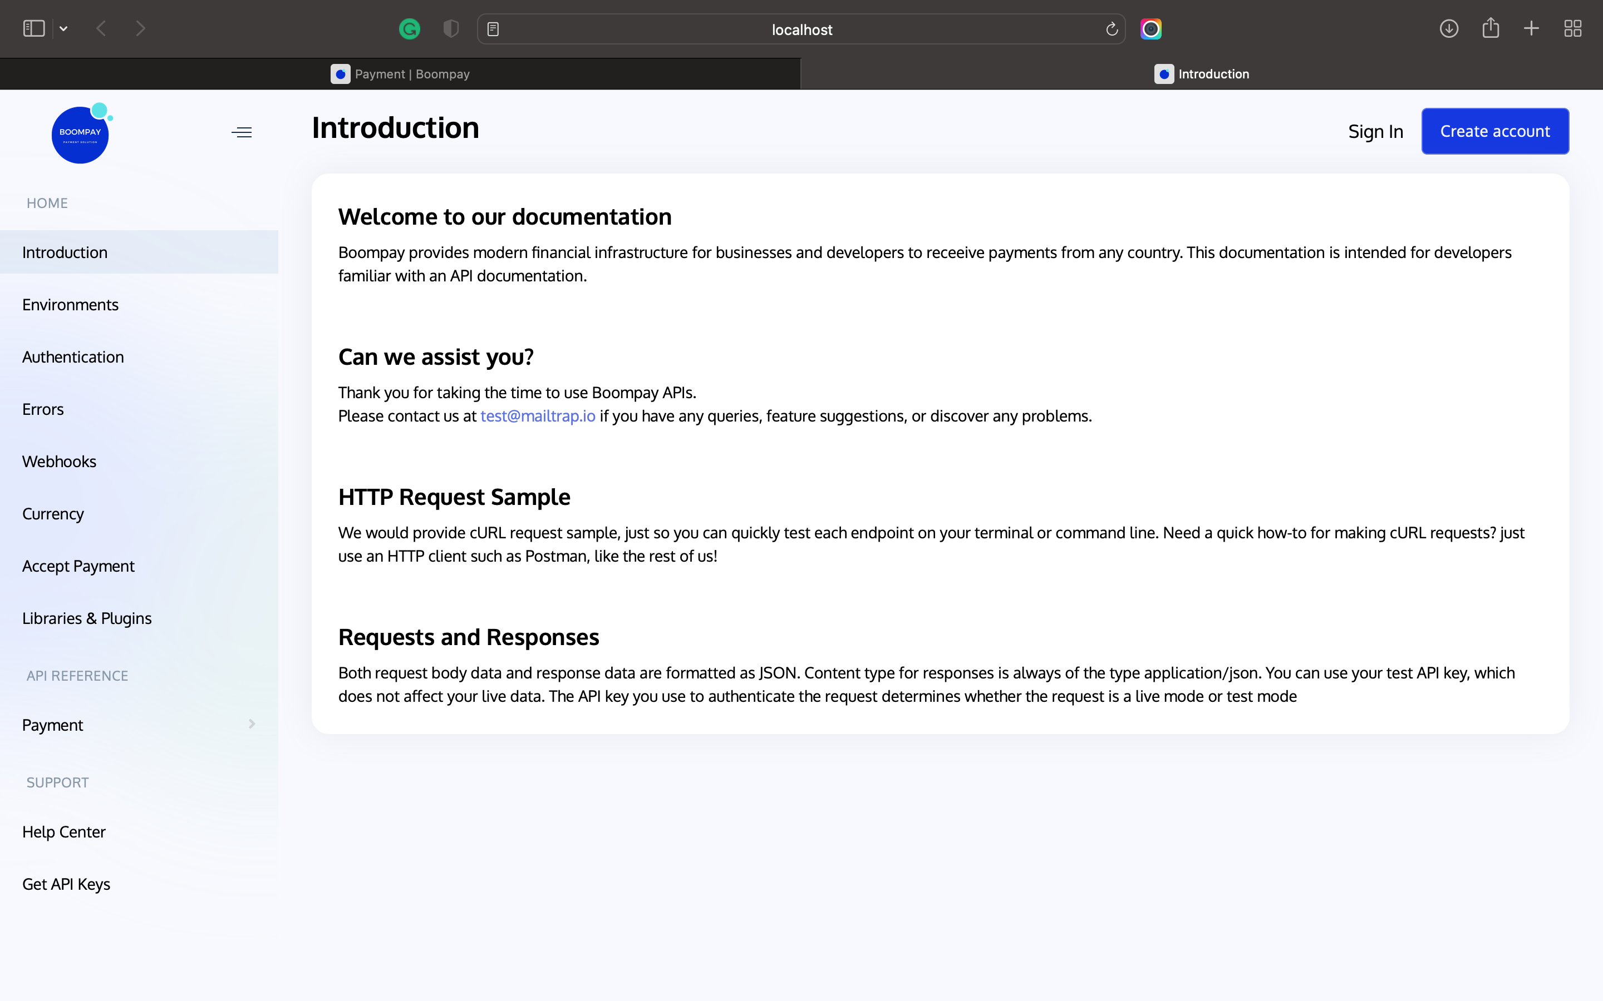The image size is (1603, 1001).
Task: Click the hamburger menu beside the logo
Action: [241, 132]
